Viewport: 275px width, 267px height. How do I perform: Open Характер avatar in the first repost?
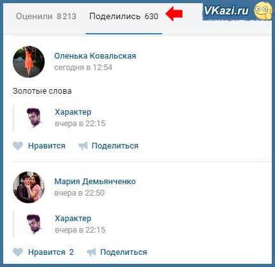click(x=34, y=118)
